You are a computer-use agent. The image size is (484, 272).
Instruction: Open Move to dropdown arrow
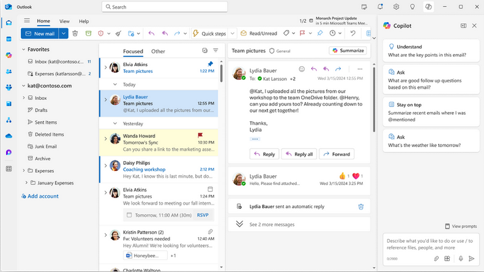[138, 33]
